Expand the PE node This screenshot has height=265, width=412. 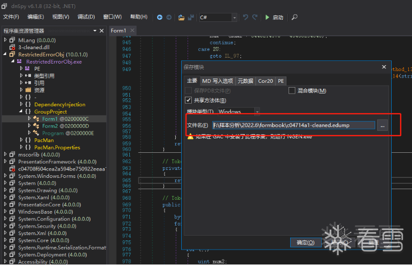(x=21, y=68)
